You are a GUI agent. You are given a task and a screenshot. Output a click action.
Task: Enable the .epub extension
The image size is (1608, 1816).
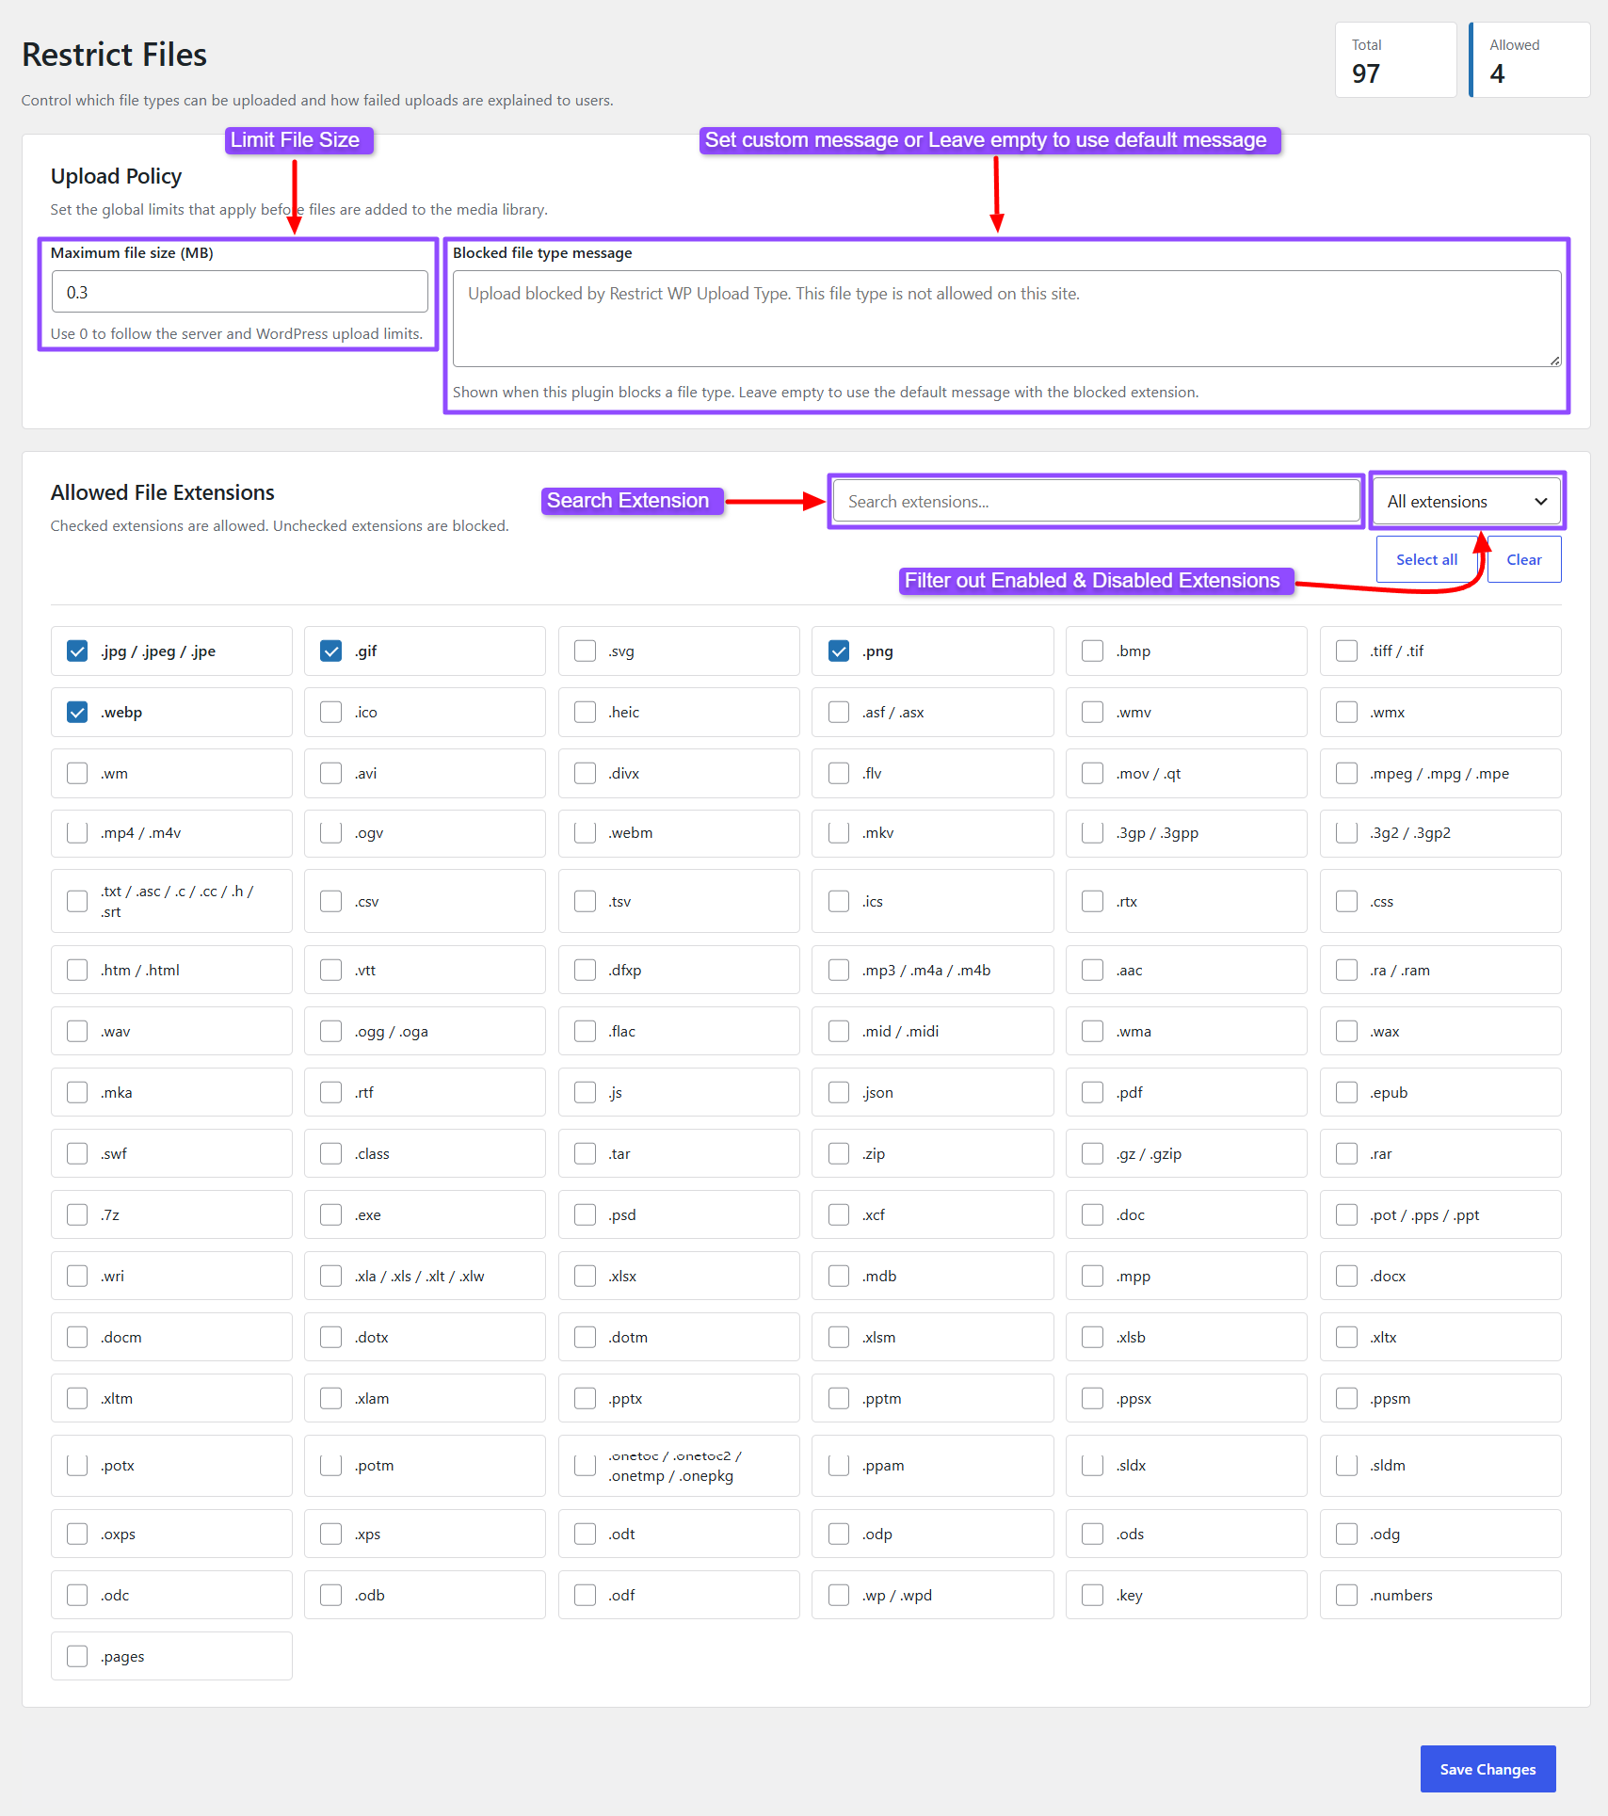click(x=1346, y=1093)
